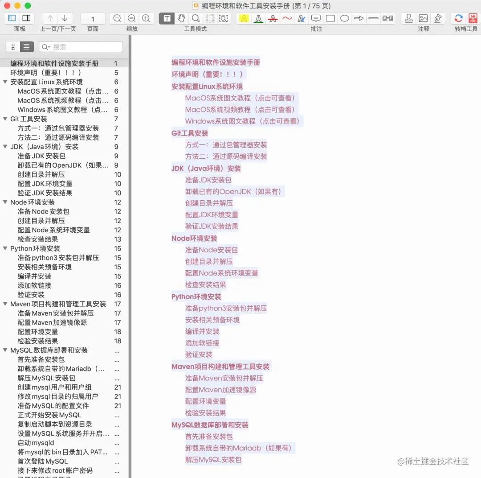Insert a stamp note
The image size is (481, 478).
coord(408,18)
